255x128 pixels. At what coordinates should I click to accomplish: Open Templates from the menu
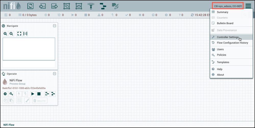tap(231, 62)
